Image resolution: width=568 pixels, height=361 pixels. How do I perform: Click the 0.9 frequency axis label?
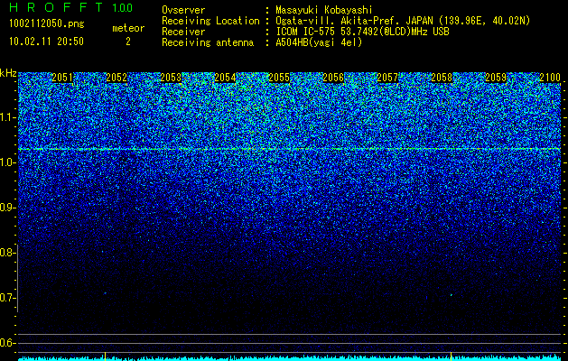pyautogui.click(x=8, y=208)
